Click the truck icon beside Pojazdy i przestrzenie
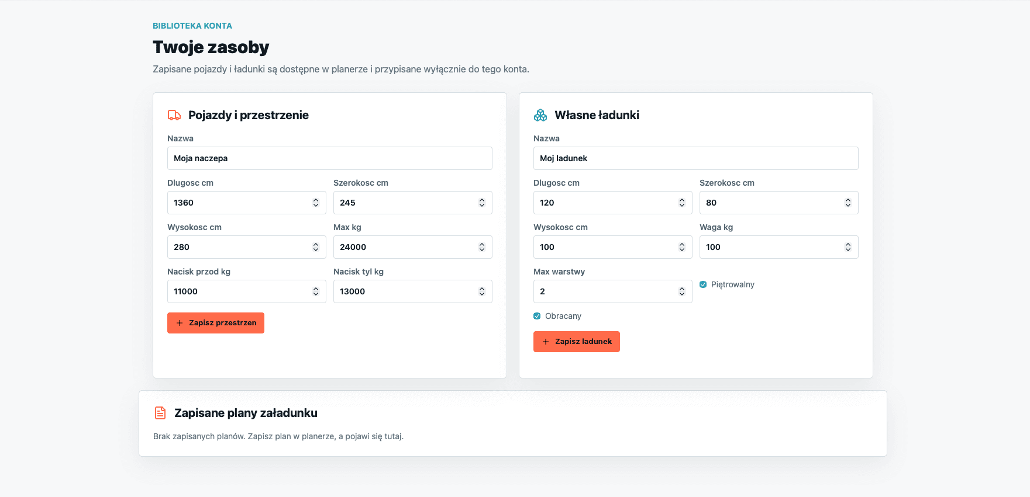 tap(174, 115)
